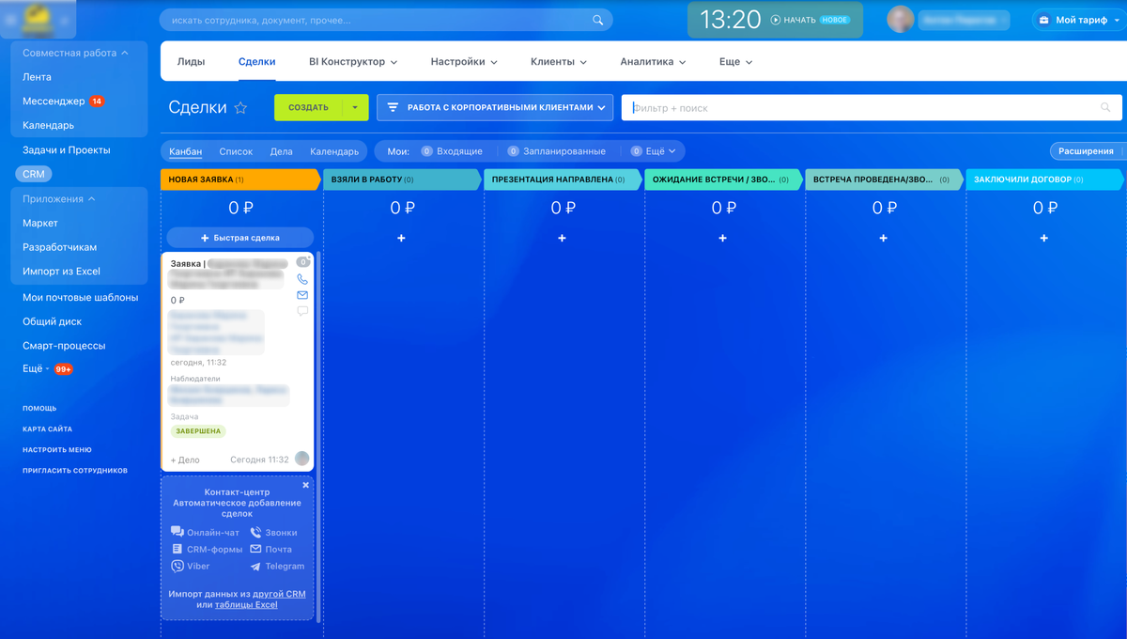The width and height of the screenshot is (1127, 639).
Task: Expand the BI Конструктор menu
Action: click(x=353, y=62)
